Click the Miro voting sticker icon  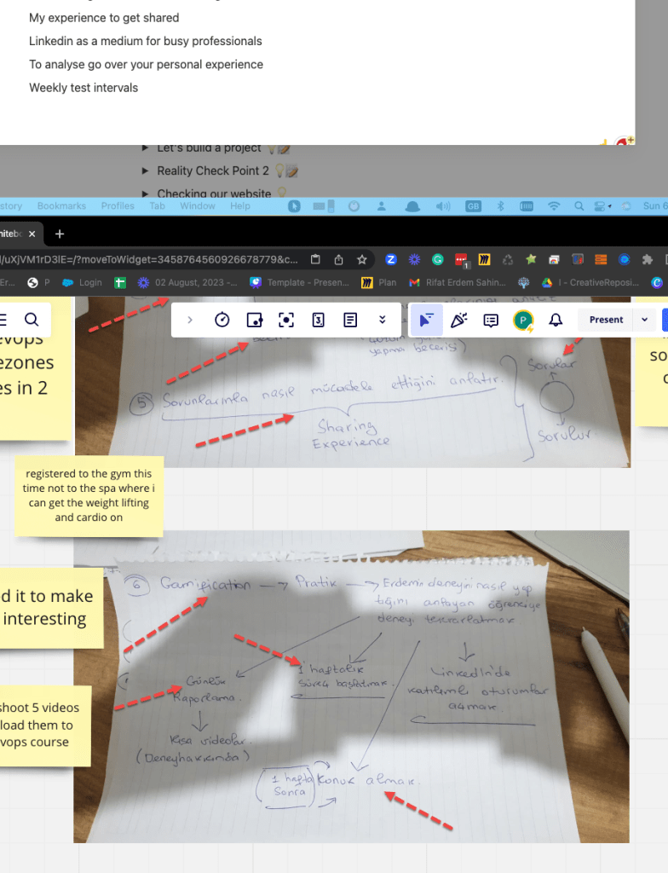pyautogui.click(x=255, y=320)
